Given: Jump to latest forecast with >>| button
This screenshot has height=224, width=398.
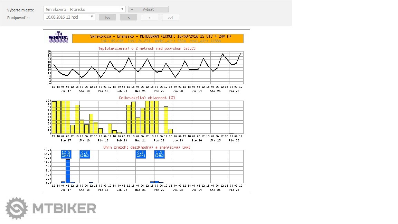Looking at the screenshot, I should coord(170,17).
